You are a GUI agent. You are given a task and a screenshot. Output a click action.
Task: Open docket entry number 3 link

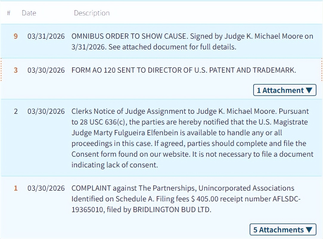(x=16, y=70)
